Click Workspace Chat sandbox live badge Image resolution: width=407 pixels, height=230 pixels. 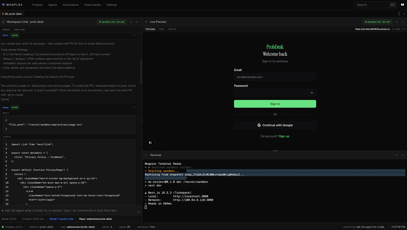112,22
